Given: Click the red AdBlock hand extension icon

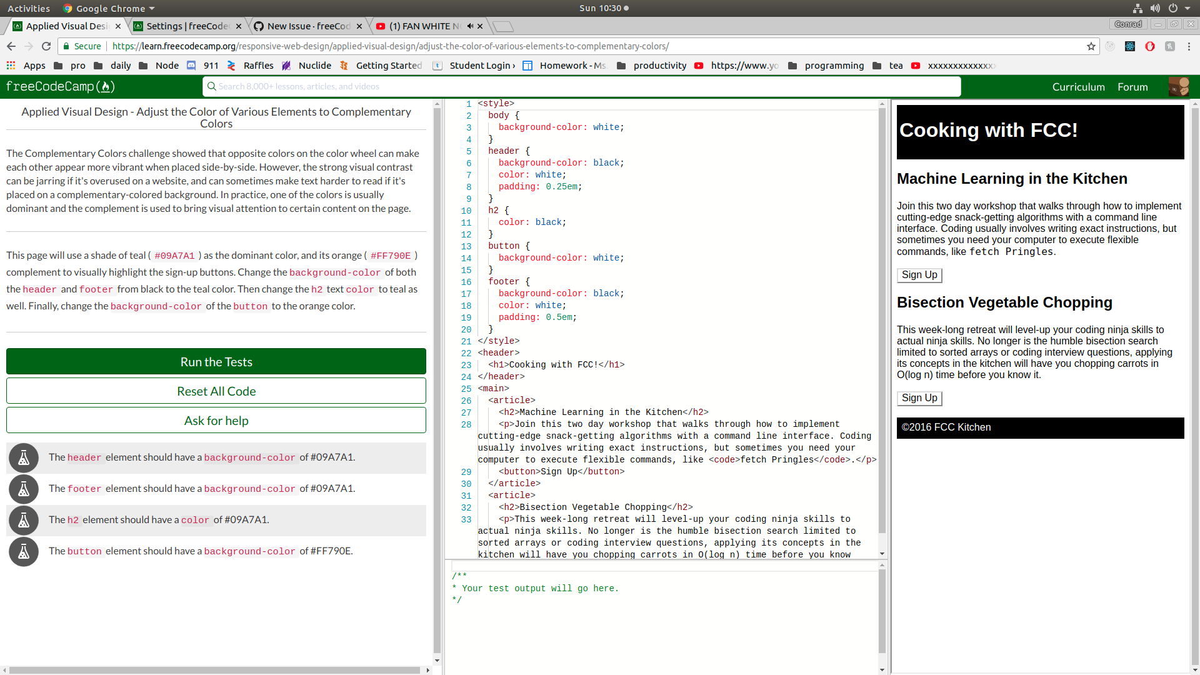Looking at the screenshot, I should point(1150,46).
